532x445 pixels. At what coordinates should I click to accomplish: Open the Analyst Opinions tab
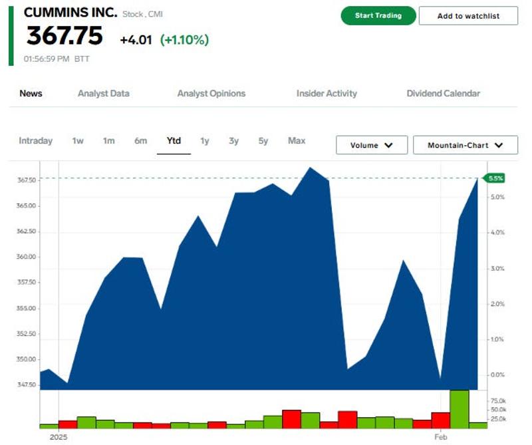tap(211, 93)
